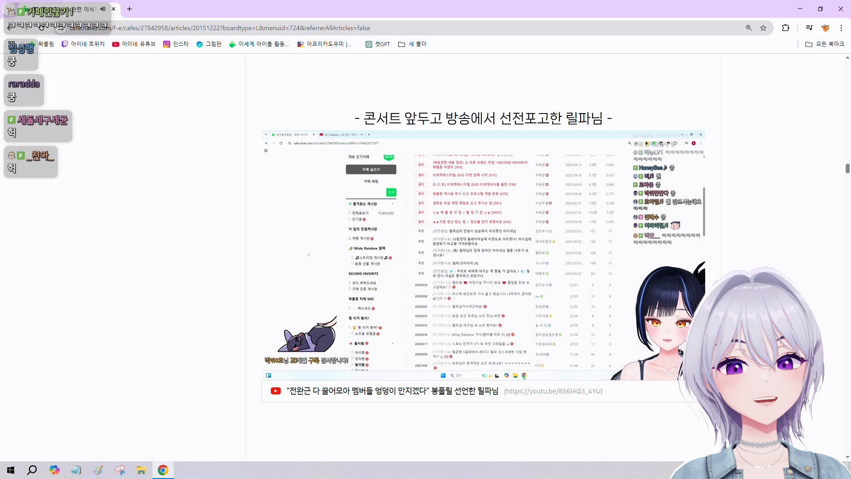Screen dimensions: 851x479
Task: Open Windows Start menu
Action: (x=11, y=470)
